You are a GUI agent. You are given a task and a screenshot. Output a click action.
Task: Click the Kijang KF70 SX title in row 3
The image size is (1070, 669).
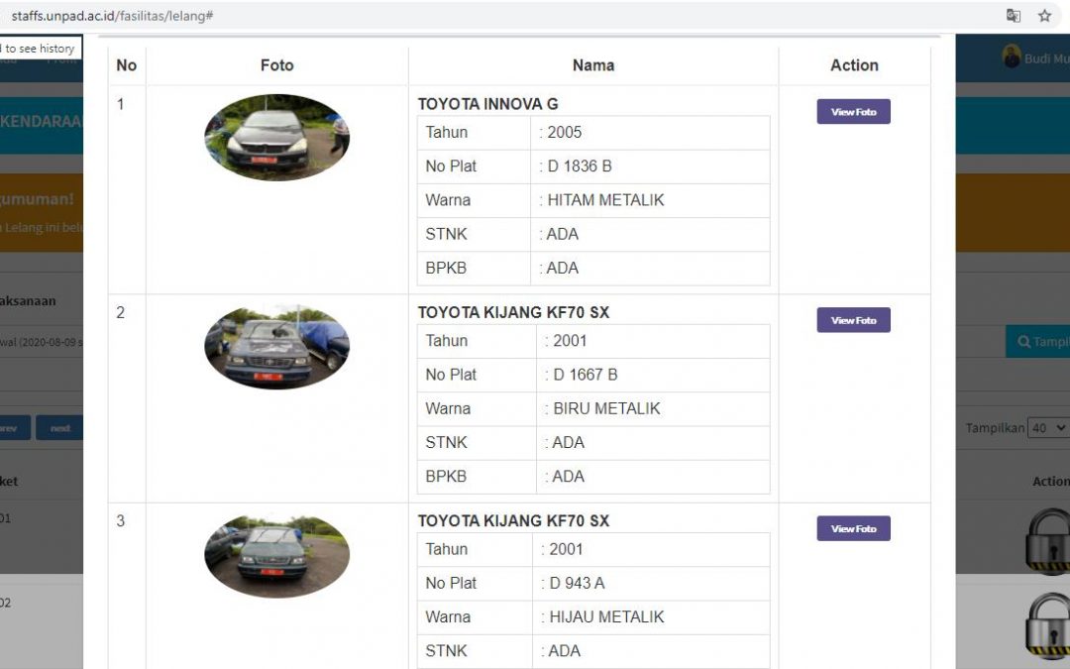513,521
